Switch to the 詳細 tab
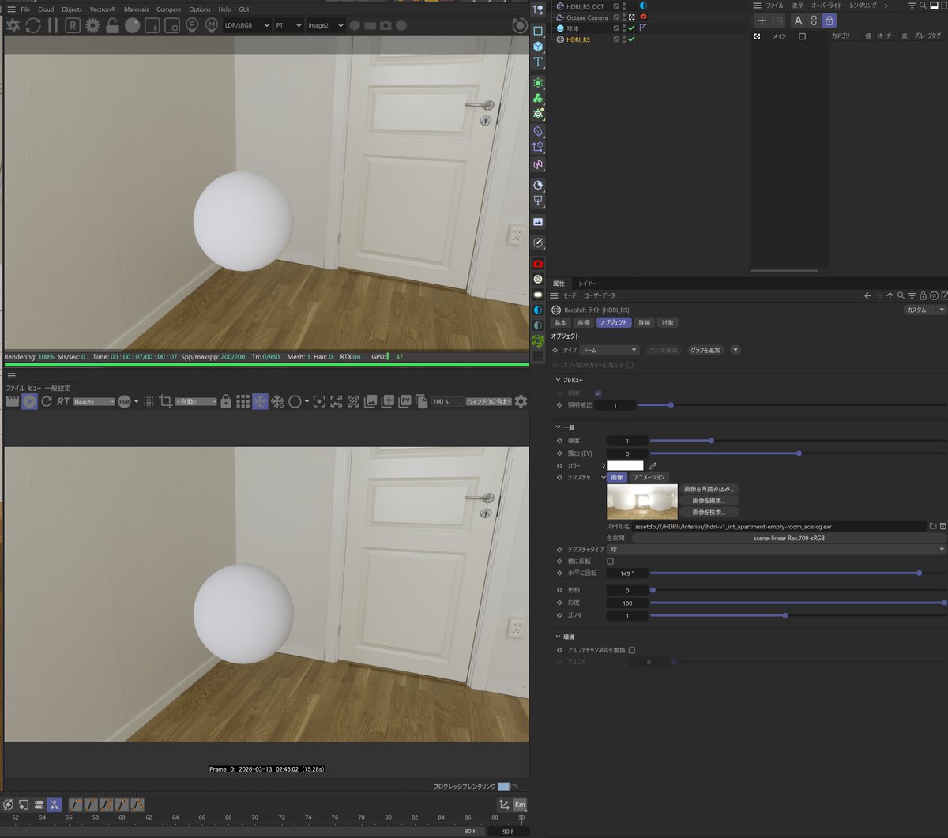This screenshot has width=948, height=838. tap(645, 323)
